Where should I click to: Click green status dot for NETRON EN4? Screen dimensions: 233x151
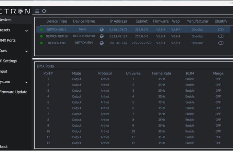point(41,43)
